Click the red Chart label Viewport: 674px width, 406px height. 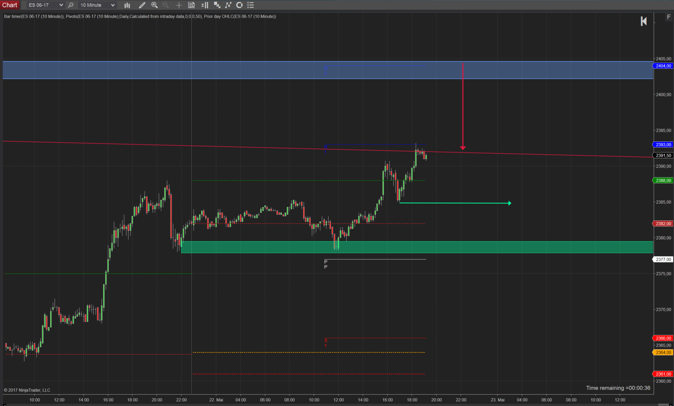10,5
